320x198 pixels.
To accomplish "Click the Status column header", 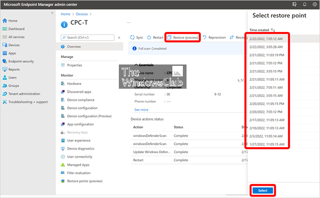I will [178, 127].
